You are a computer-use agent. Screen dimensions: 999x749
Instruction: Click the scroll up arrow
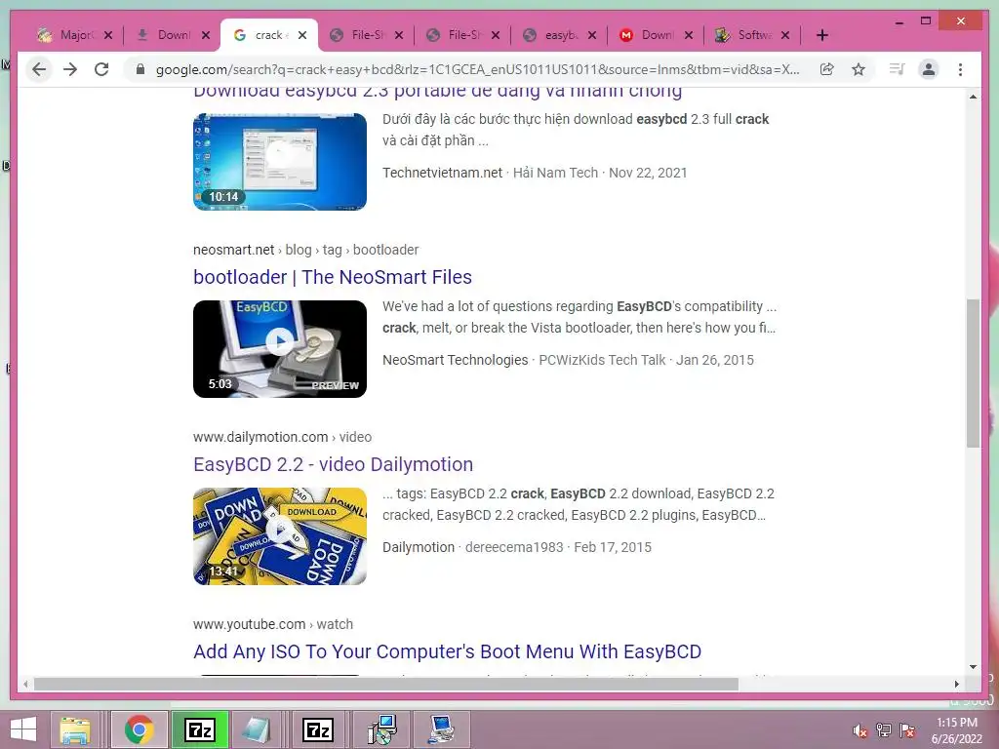(x=973, y=97)
